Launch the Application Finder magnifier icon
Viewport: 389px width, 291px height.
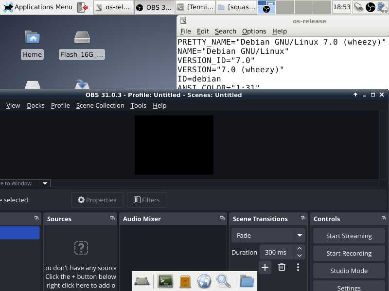pyautogui.click(x=224, y=281)
